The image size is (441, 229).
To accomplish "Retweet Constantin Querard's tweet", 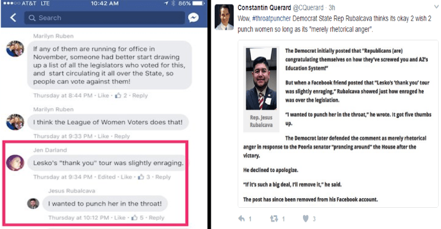I will tap(274, 218).
